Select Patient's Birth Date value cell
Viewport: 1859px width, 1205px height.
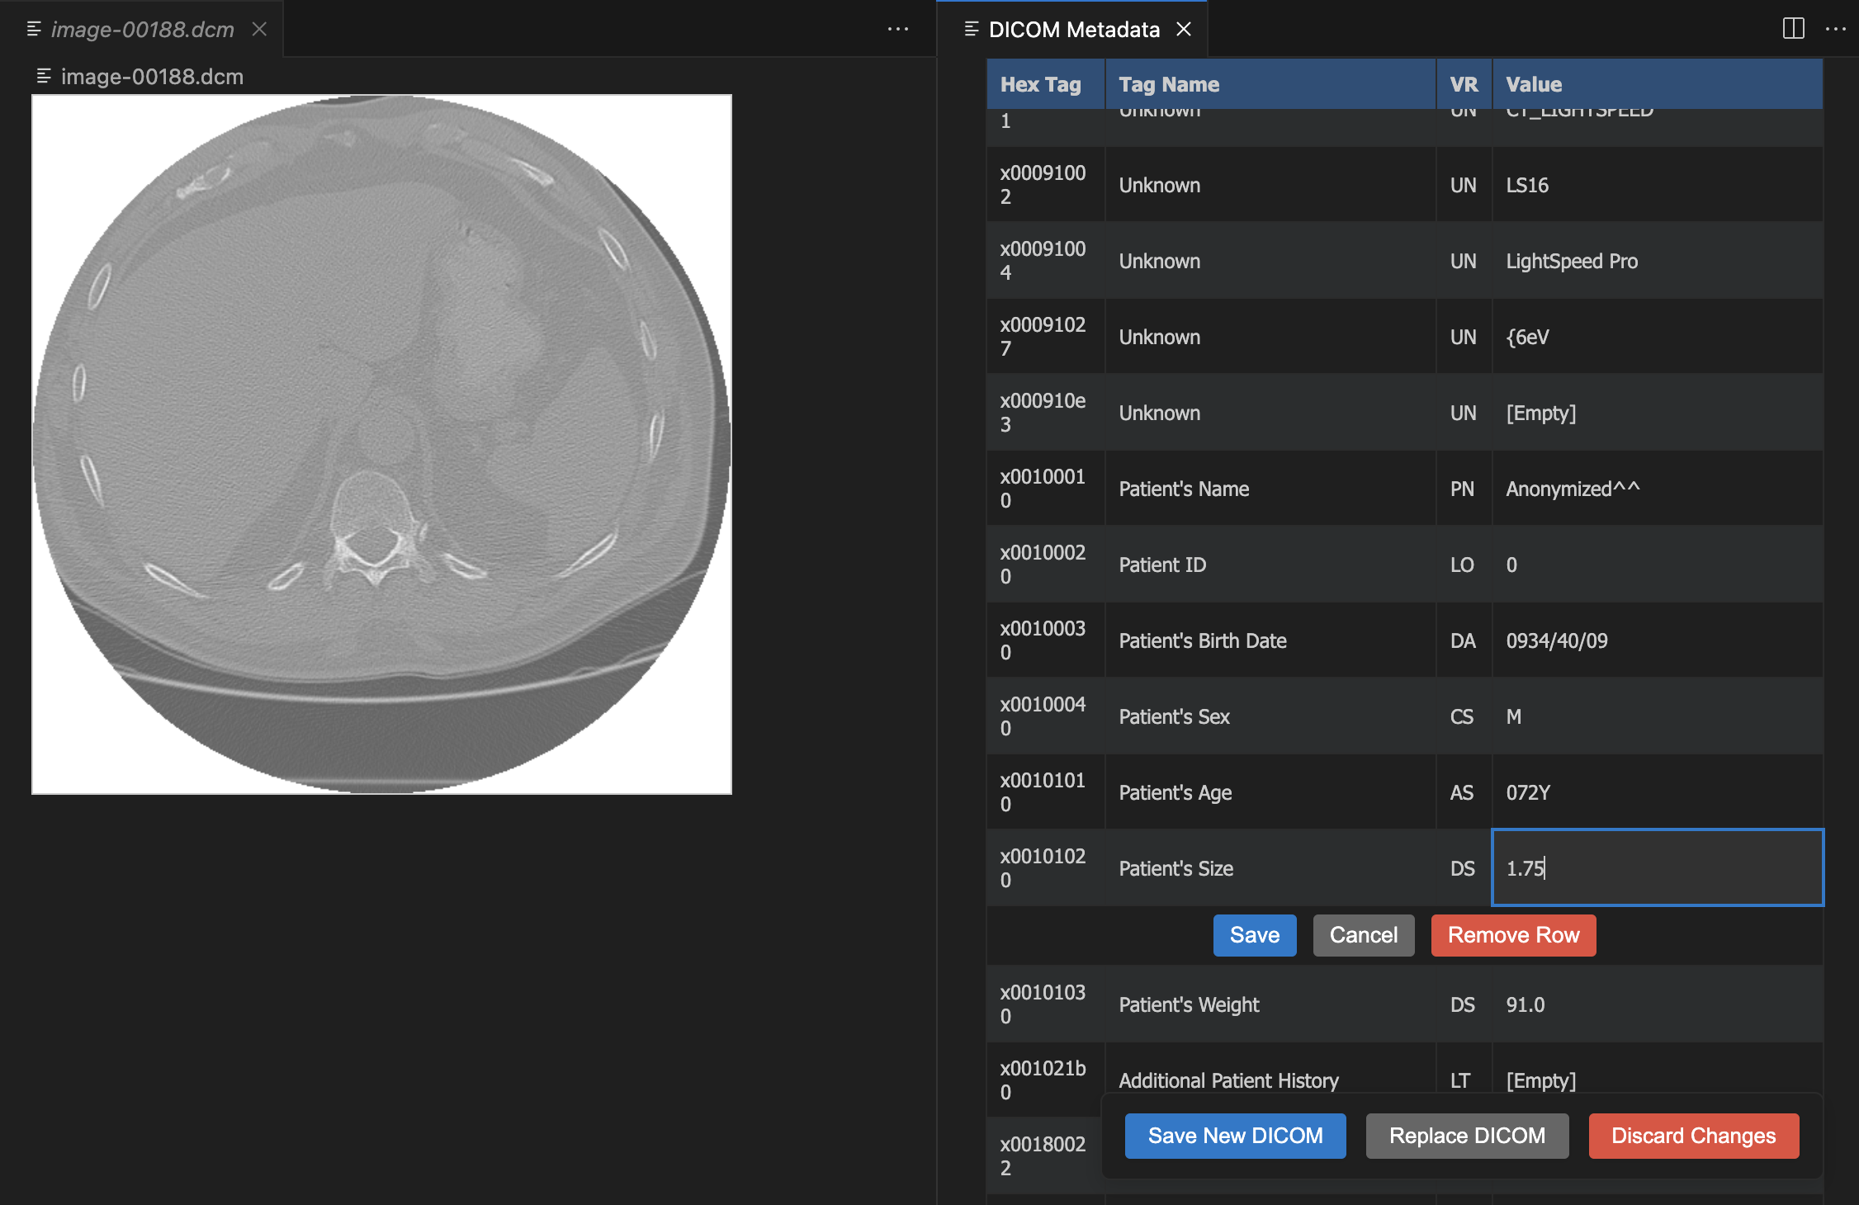click(x=1556, y=640)
